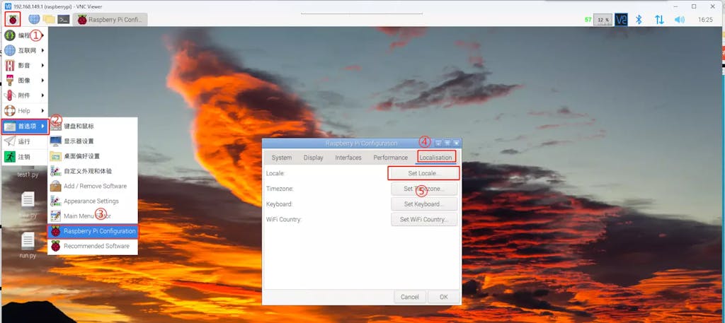Switch to the Performance tab
The image size is (725, 323).
(x=390, y=158)
